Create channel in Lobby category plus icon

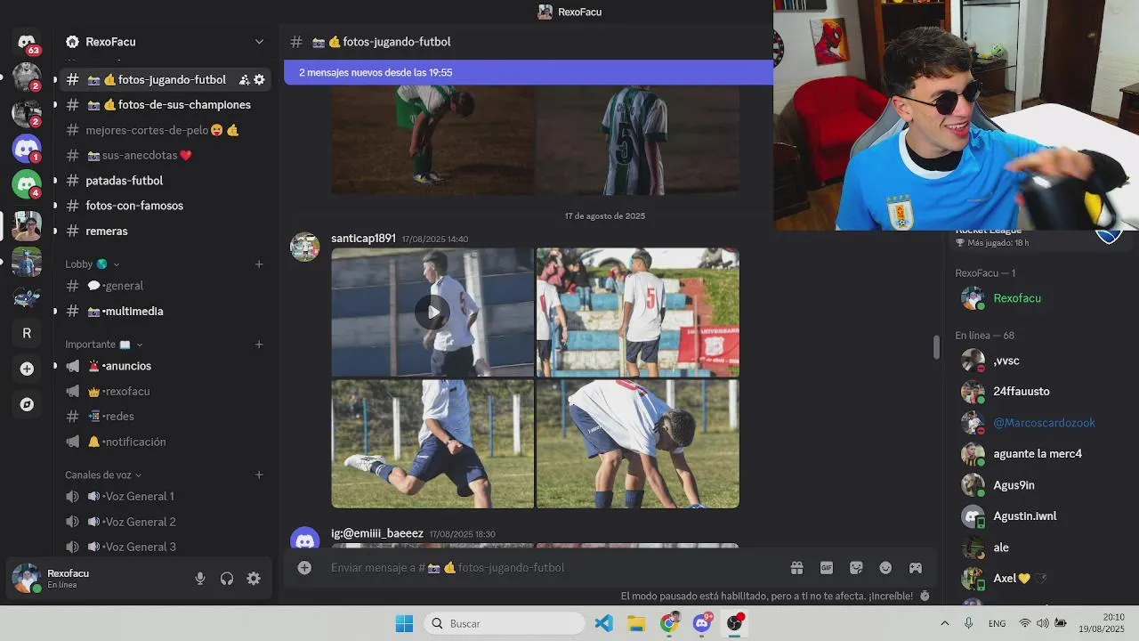pos(259,264)
